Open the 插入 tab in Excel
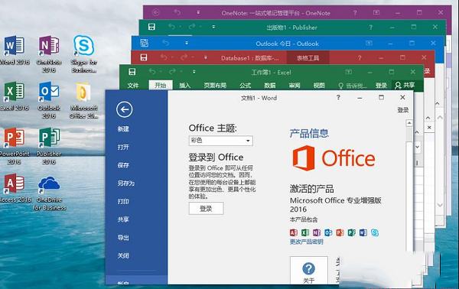Image resolution: width=459 pixels, height=289 pixels. pos(184,86)
